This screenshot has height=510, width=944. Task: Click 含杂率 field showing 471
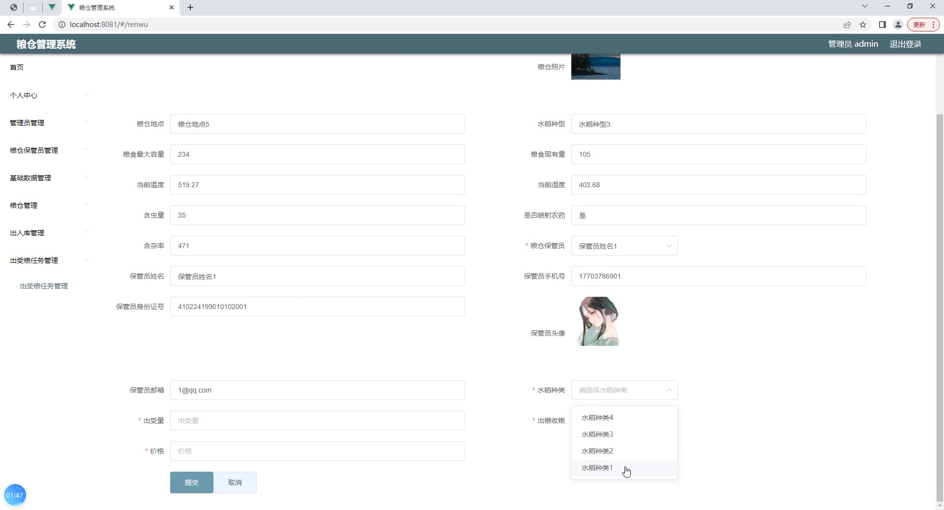pos(318,246)
